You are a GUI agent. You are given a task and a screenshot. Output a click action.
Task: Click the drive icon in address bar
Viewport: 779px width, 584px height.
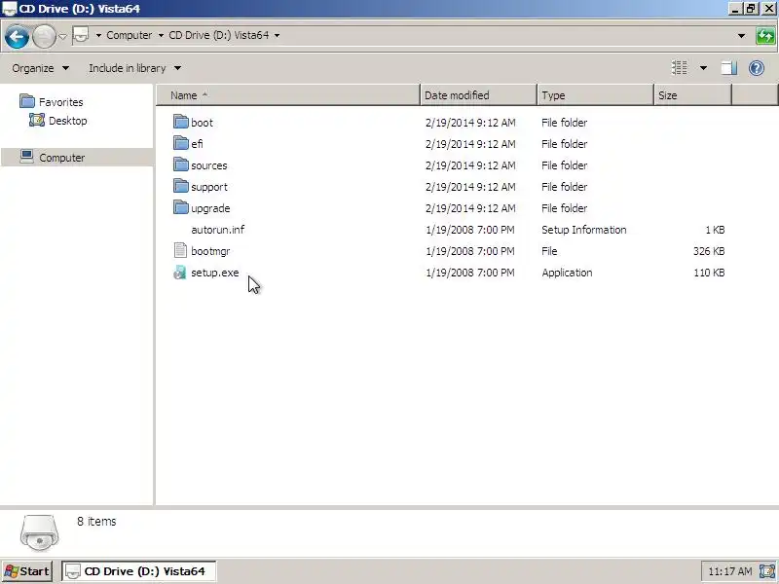pyautogui.click(x=81, y=35)
